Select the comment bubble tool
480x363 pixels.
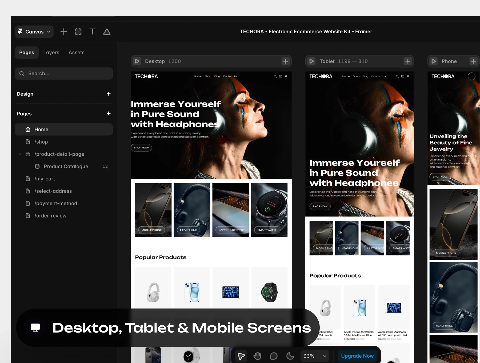pyautogui.click(x=274, y=356)
